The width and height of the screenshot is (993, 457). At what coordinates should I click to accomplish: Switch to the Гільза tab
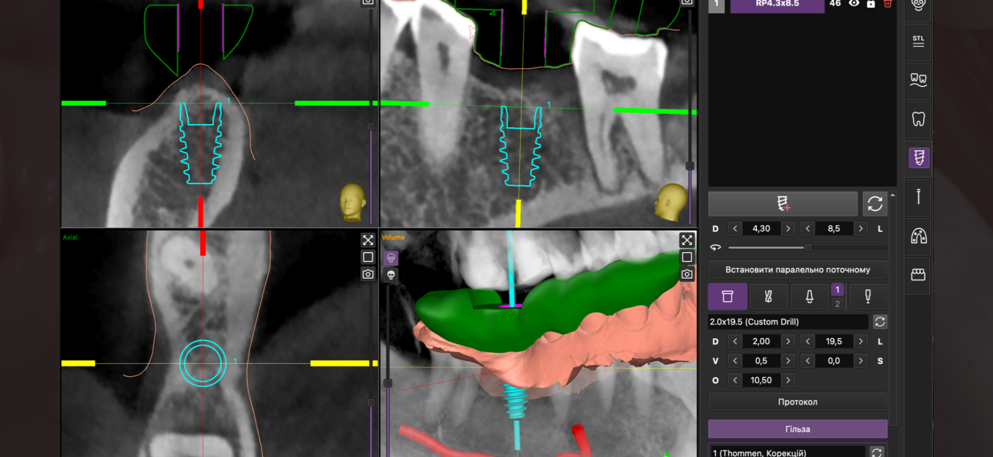coord(798,429)
